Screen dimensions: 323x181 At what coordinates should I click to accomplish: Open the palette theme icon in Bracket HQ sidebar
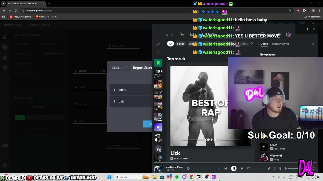(5, 57)
